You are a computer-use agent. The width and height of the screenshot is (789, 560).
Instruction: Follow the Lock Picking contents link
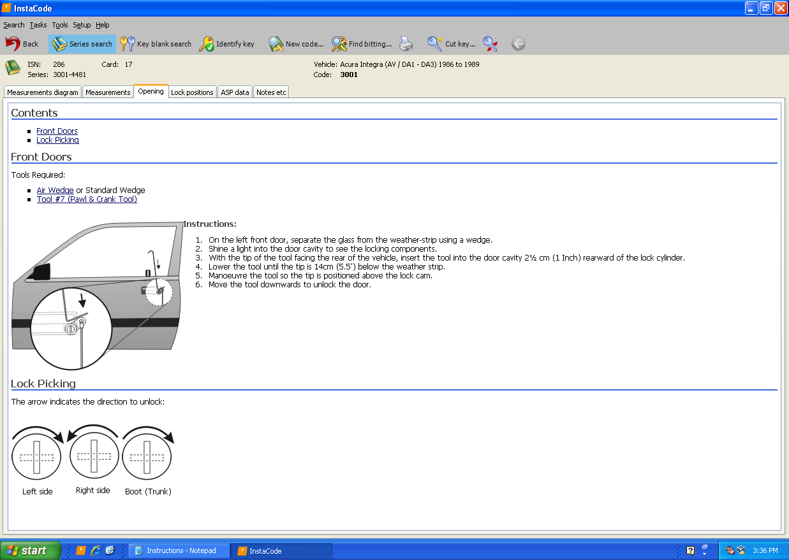pyautogui.click(x=57, y=140)
